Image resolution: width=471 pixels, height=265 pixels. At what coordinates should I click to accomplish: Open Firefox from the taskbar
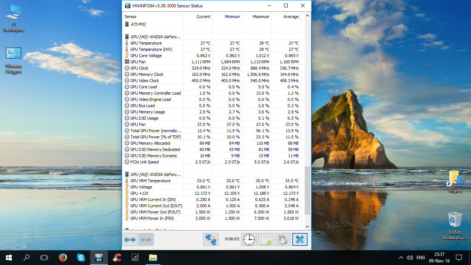[63, 258]
